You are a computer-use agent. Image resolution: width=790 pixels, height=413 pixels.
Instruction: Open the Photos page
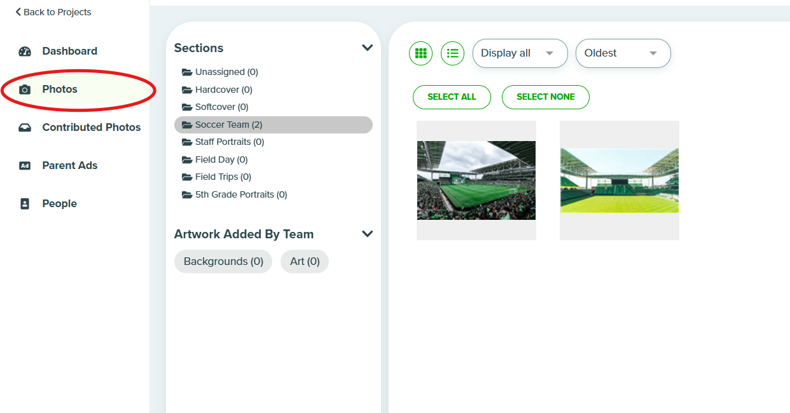pos(60,89)
